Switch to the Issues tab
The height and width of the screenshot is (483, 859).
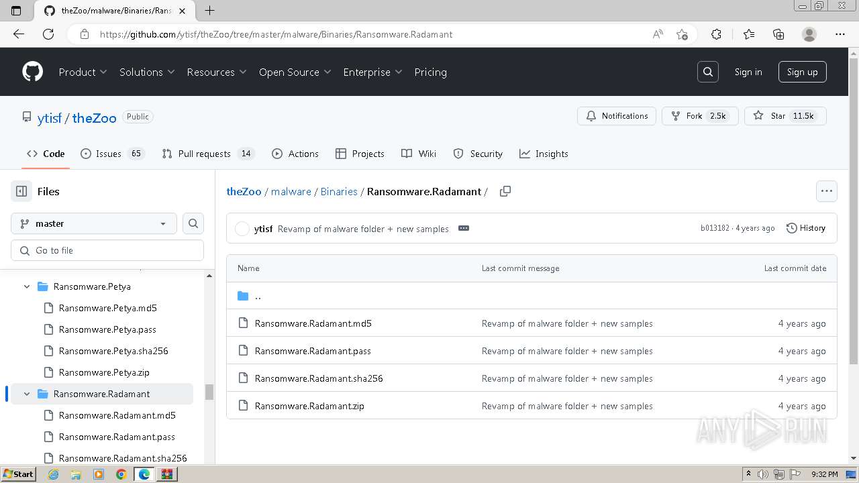111,154
